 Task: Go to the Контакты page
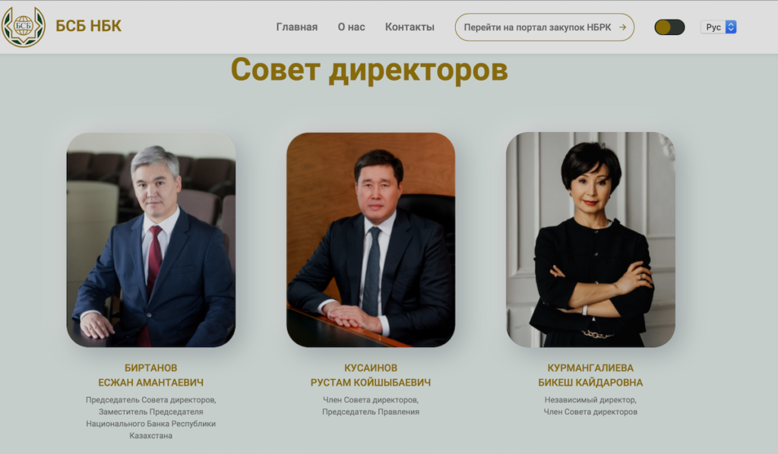click(410, 27)
